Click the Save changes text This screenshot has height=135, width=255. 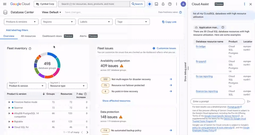click(73, 12)
